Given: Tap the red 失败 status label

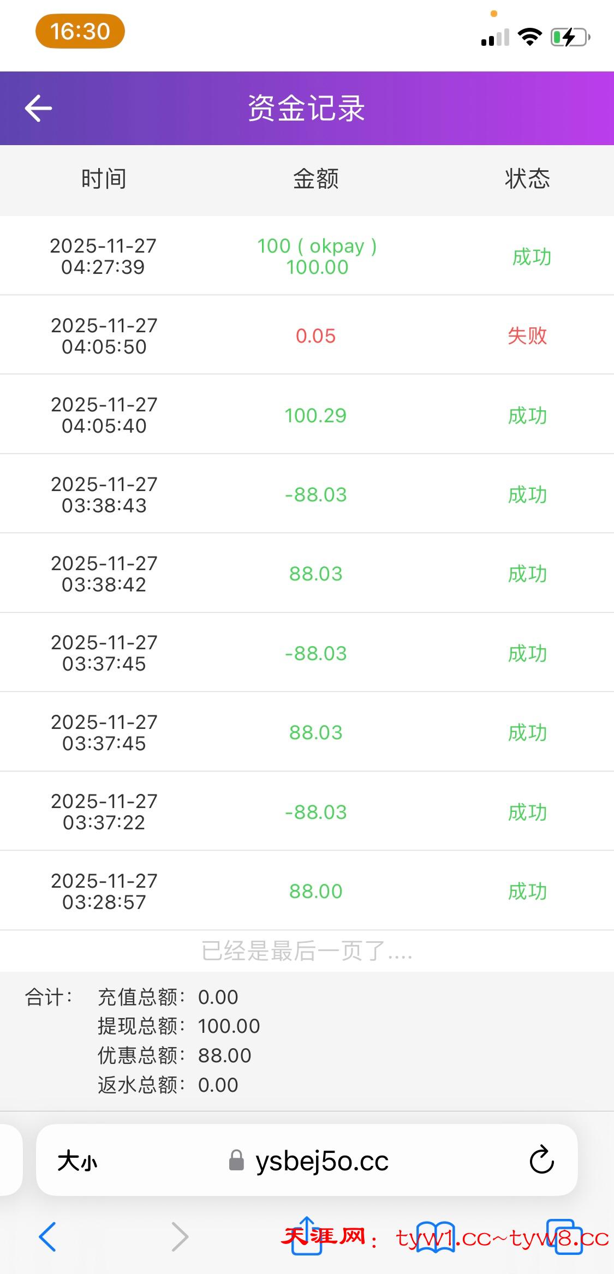Looking at the screenshot, I should [527, 336].
